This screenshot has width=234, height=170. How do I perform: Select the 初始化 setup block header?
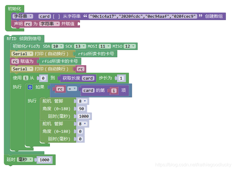(x=15, y=9)
